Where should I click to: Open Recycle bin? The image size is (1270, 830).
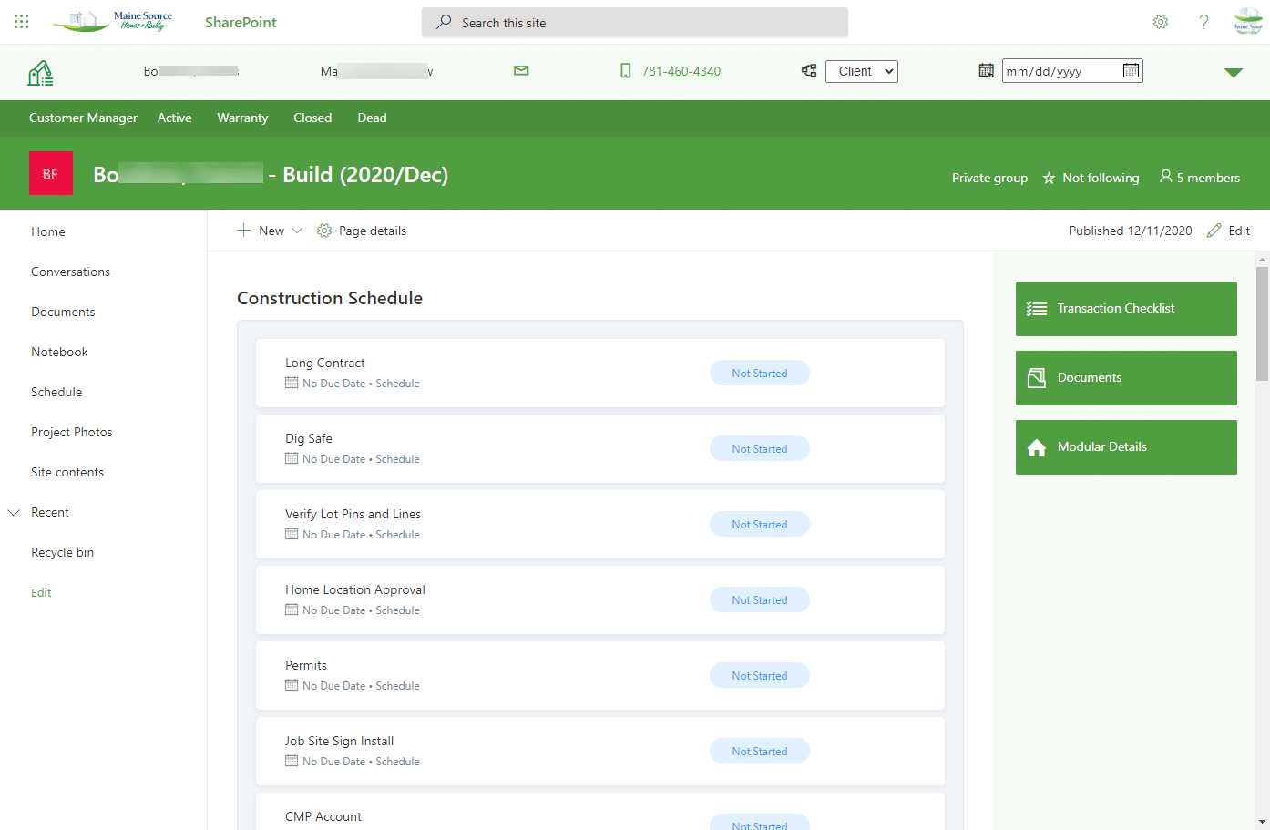[62, 552]
